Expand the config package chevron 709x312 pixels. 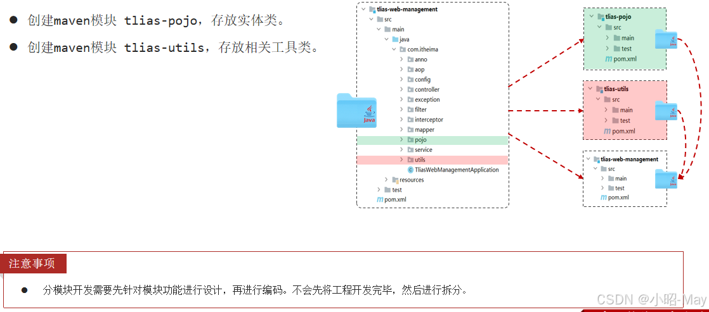pyautogui.click(x=401, y=80)
